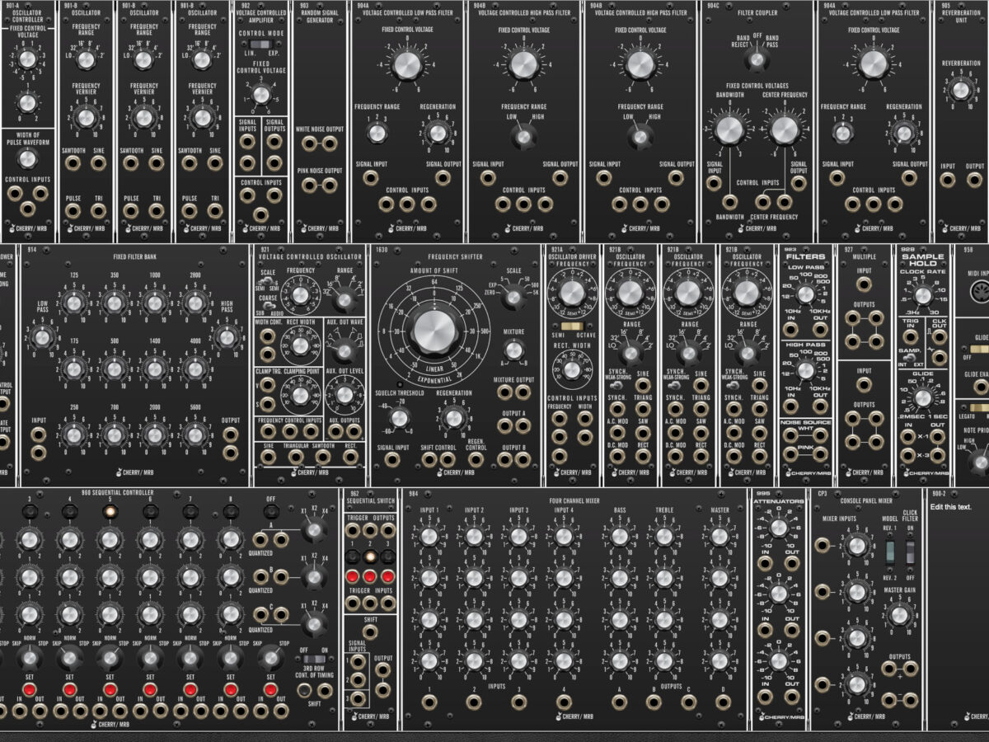Viewport: 989px width, 742px height.
Task: Click the left White Noise Output jack
Action: pyautogui.click(x=309, y=143)
